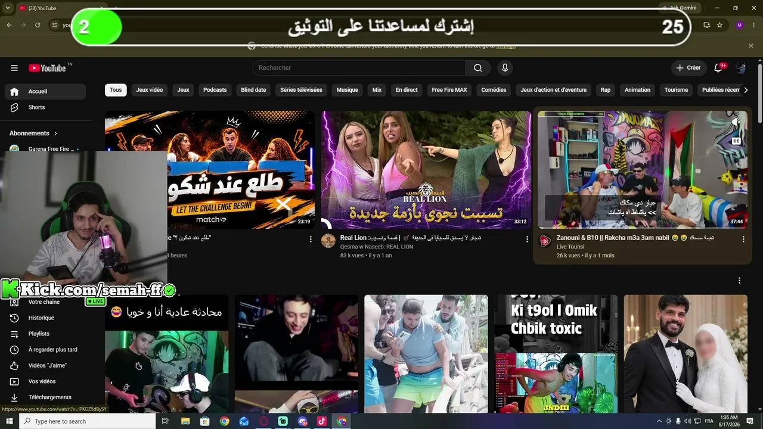Viewport: 763px width, 429px height.
Task: Click the Windows taskbar search box
Action: click(87, 421)
